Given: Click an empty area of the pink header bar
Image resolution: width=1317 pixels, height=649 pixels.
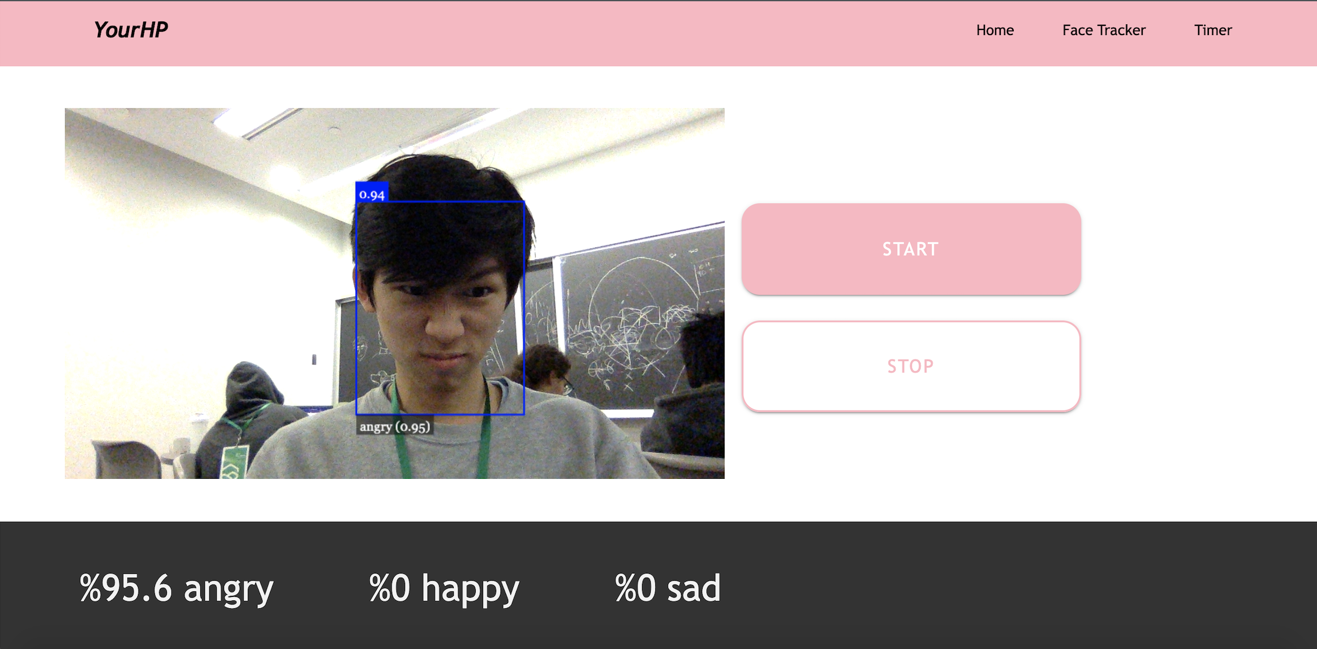Looking at the screenshot, I should tap(566, 33).
